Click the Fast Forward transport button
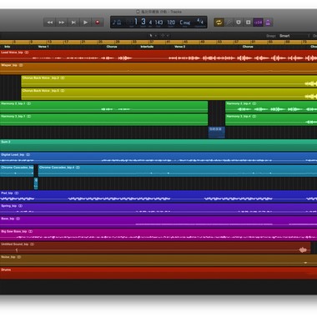 [x=62, y=23]
